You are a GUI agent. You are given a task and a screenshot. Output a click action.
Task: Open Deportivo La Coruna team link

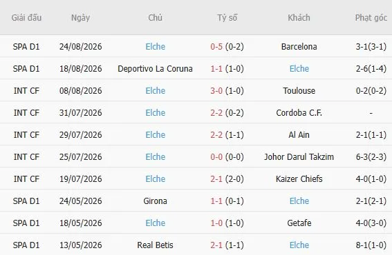(x=155, y=68)
